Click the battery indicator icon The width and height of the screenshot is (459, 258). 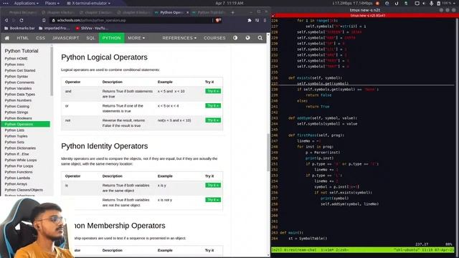(438, 3)
